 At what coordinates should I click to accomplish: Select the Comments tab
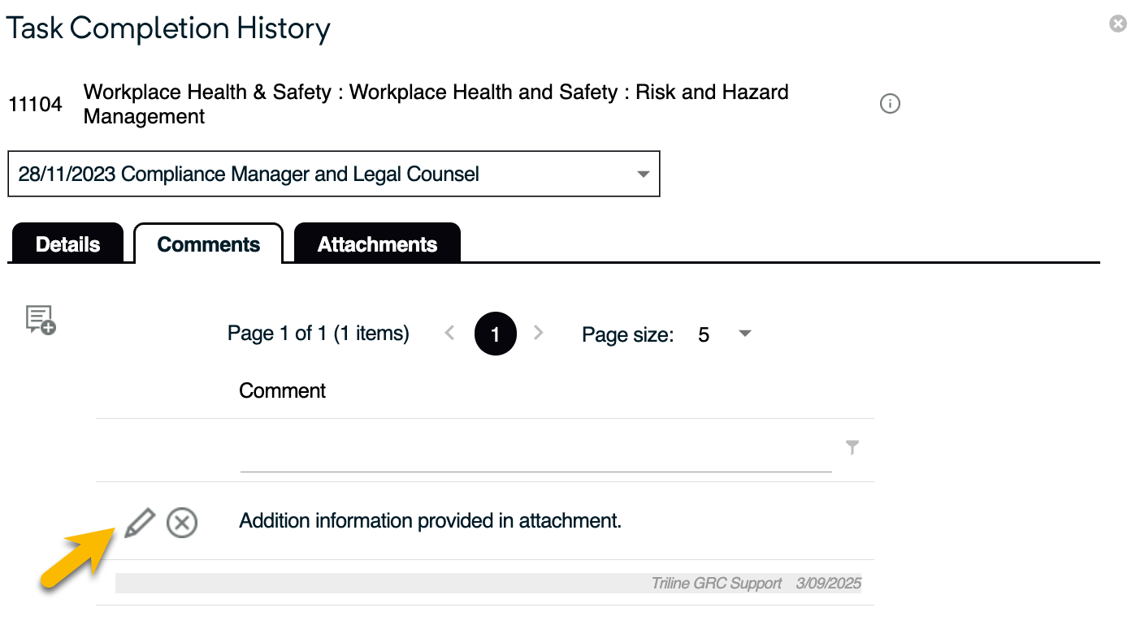click(x=208, y=244)
